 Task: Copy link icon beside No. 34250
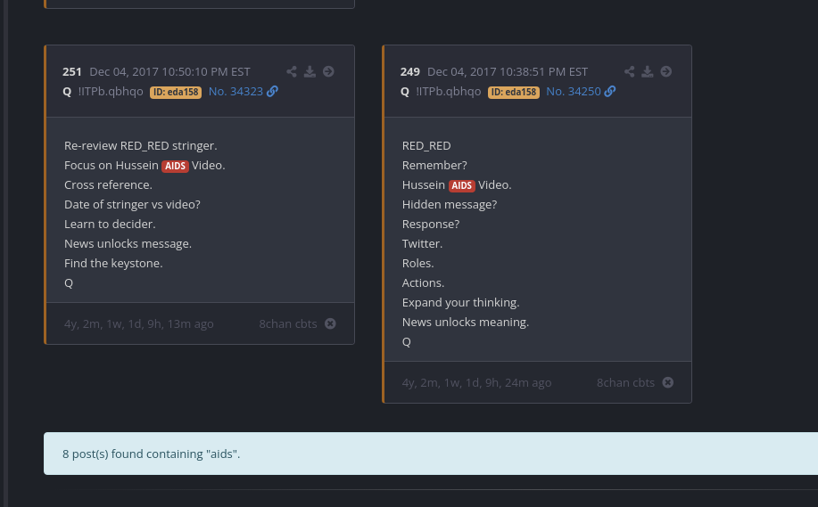tap(610, 91)
